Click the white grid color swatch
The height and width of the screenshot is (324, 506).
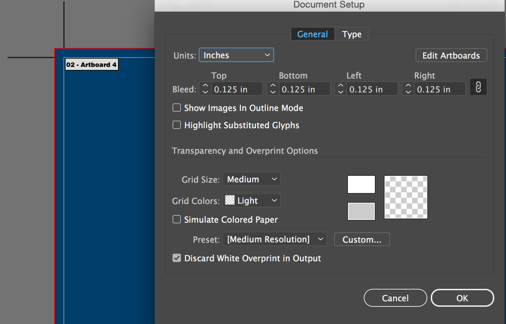pos(361,184)
